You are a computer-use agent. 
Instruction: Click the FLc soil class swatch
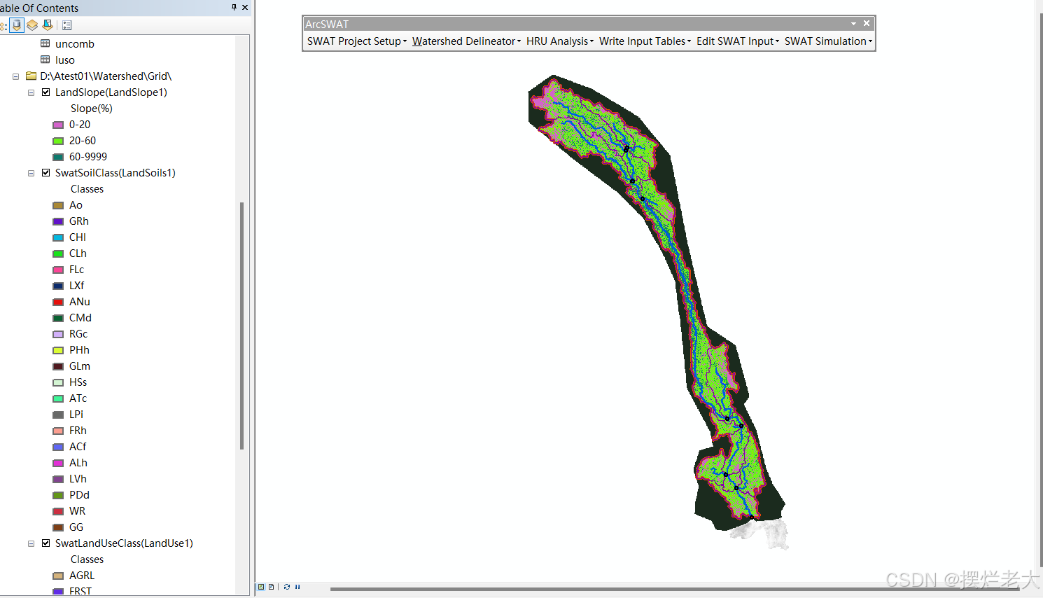click(58, 270)
